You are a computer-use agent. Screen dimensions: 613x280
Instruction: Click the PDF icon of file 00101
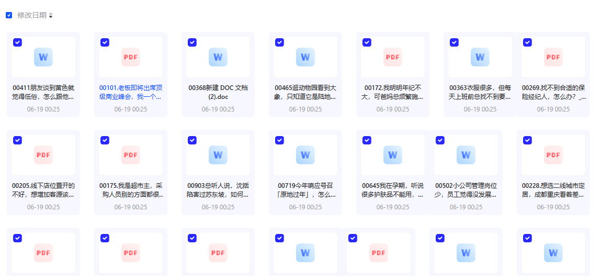[131, 57]
